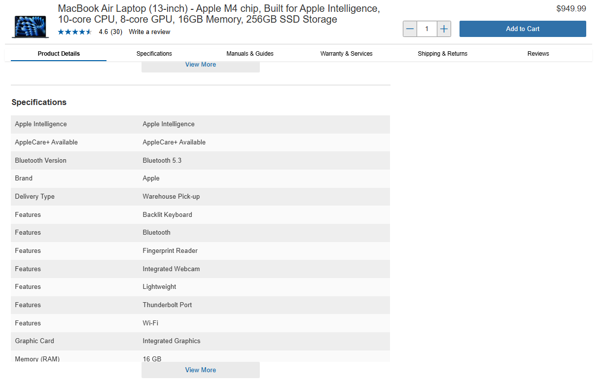Screen dimensions: 602x387
Task: Expand View More below the specifications table
Action: [x=200, y=370]
